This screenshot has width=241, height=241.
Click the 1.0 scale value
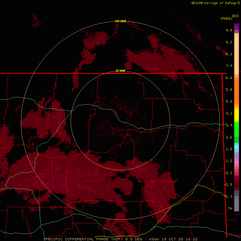tap(229, 161)
